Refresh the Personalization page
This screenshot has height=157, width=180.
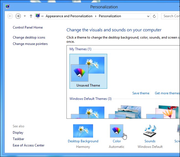[x=154, y=16]
